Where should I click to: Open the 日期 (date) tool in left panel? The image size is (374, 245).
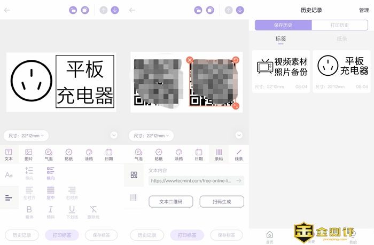click(109, 154)
